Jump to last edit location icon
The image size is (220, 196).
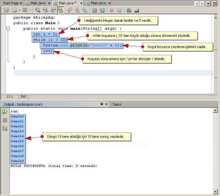pyautogui.click(x=6, y=10)
